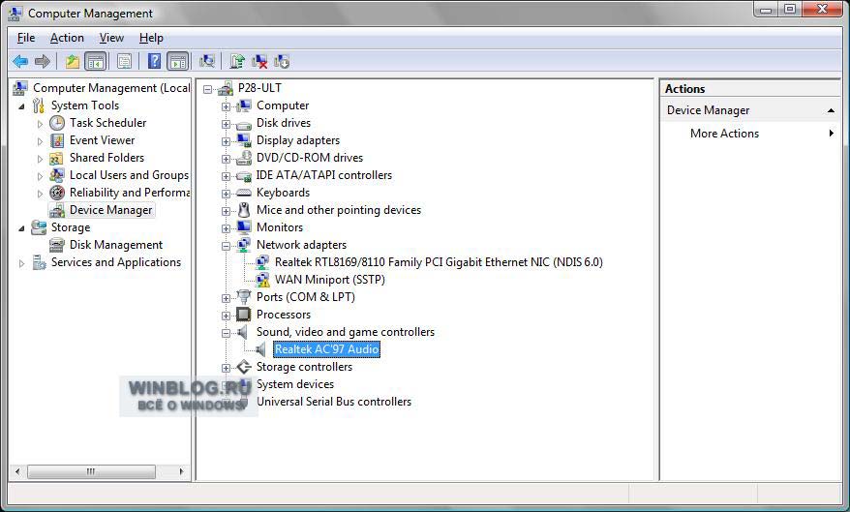Select the System devices row
The image size is (850, 512).
pyautogui.click(x=295, y=384)
